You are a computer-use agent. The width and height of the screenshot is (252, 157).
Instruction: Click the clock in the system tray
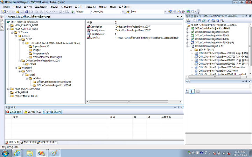point(240,153)
